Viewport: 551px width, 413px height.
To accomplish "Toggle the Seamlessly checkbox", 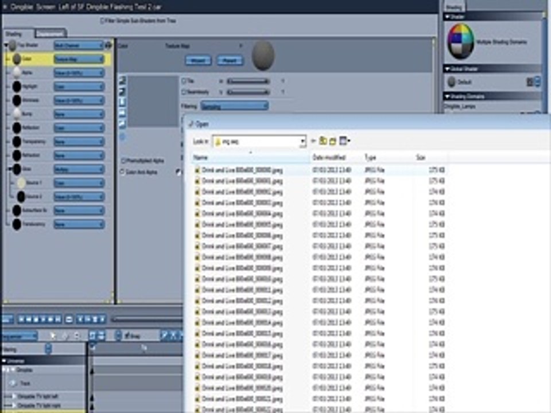I will pos(184,92).
